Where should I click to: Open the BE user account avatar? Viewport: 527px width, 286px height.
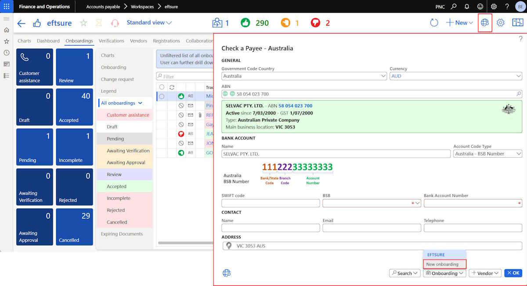tap(520, 7)
